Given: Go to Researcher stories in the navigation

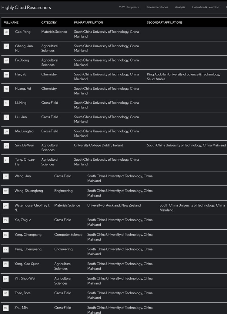Looking at the screenshot, I should click(157, 7).
